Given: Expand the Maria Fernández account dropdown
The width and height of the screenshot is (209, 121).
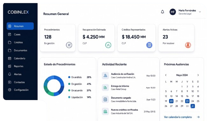Looking at the screenshot, I should coord(200,12).
